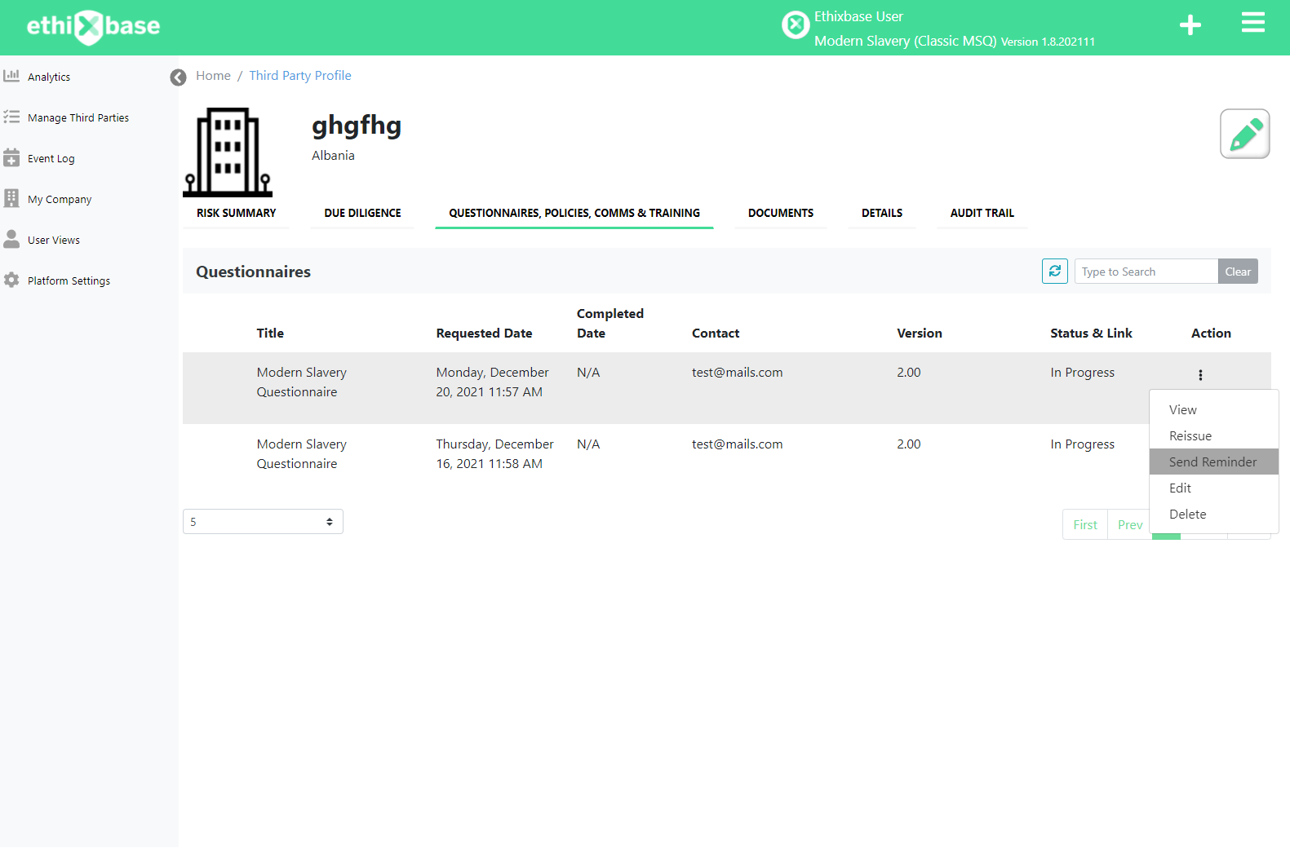Open Manage Third Parties
Image resolution: width=1290 pixels, height=857 pixels.
(78, 117)
